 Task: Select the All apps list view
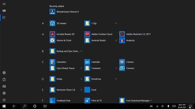tap(4, 18)
